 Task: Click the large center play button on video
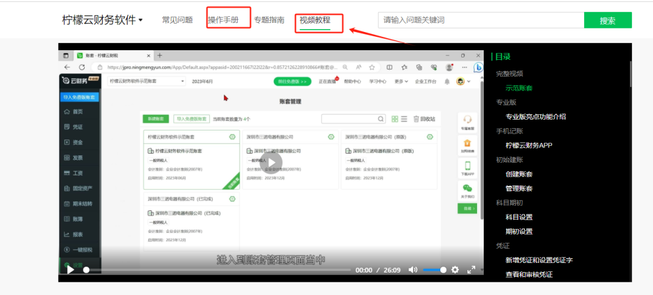point(271,163)
